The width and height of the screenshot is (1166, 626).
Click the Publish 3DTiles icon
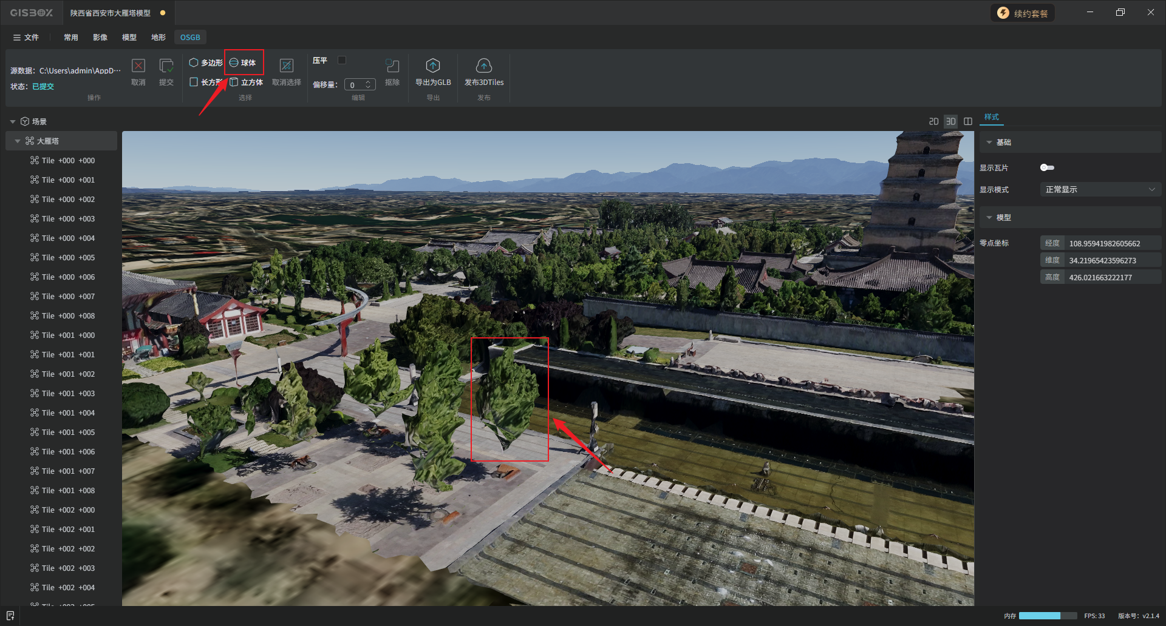pyautogui.click(x=483, y=66)
